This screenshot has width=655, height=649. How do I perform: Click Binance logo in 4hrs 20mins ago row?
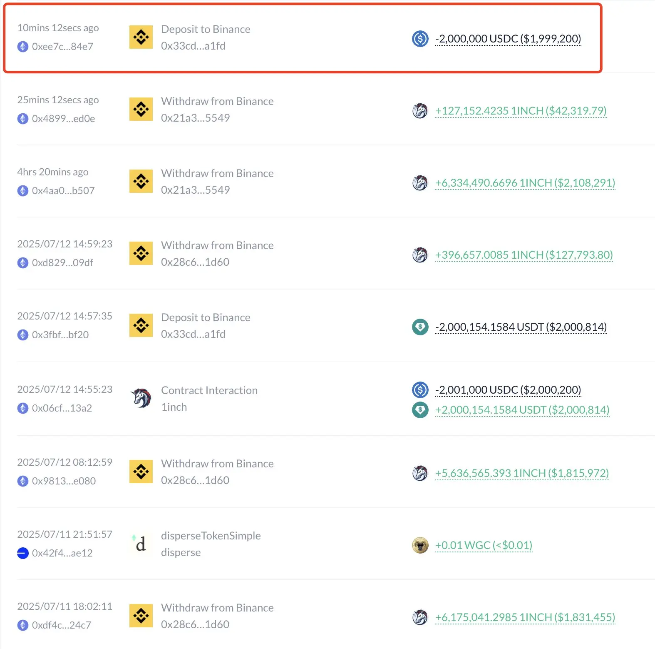click(141, 181)
